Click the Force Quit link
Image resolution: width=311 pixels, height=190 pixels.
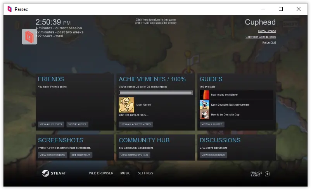point(269,43)
